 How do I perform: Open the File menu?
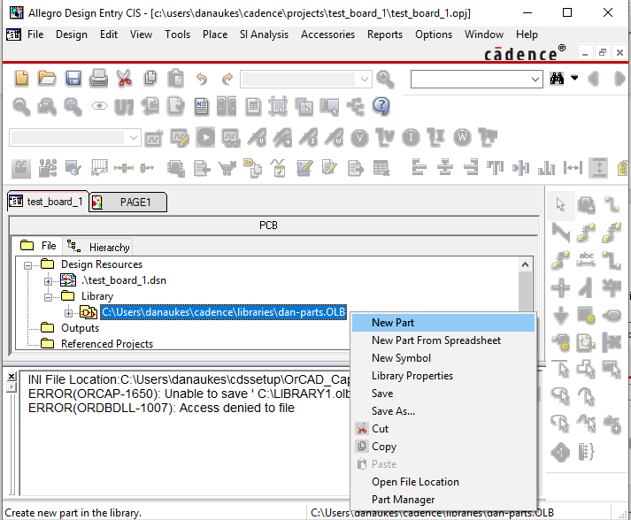(x=35, y=34)
